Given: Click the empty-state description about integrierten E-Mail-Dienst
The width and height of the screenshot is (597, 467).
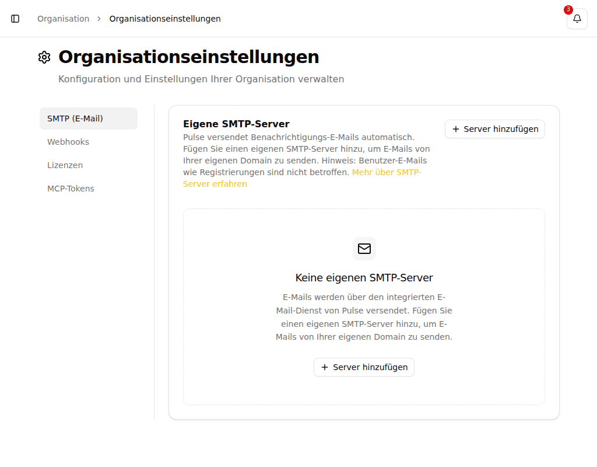Looking at the screenshot, I should point(364,317).
